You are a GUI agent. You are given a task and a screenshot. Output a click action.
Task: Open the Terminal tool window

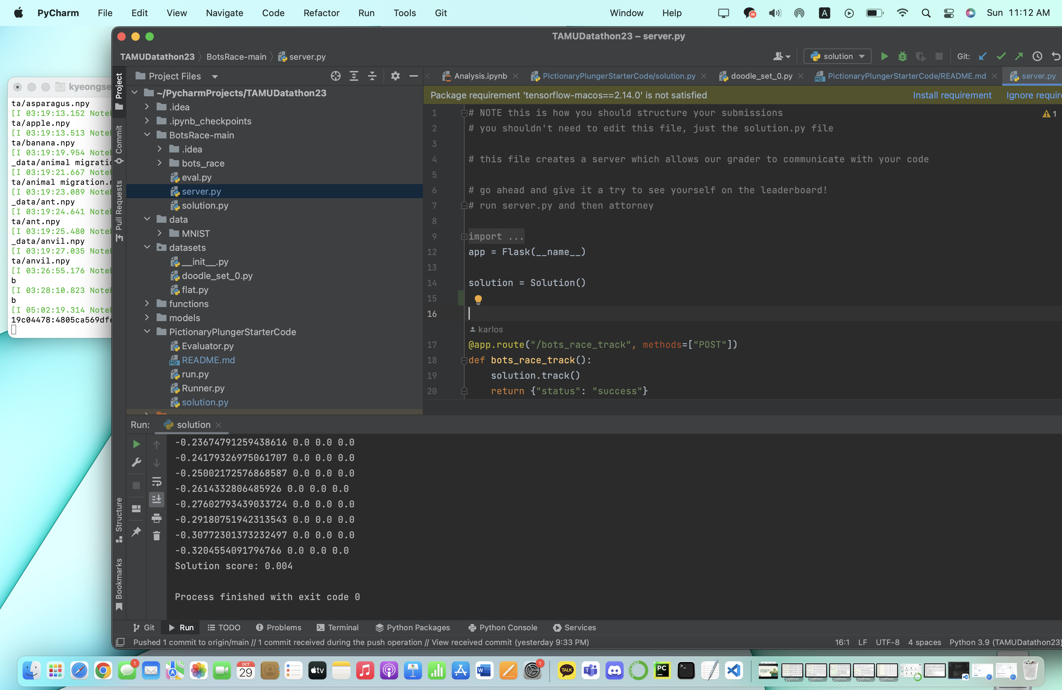click(x=337, y=627)
